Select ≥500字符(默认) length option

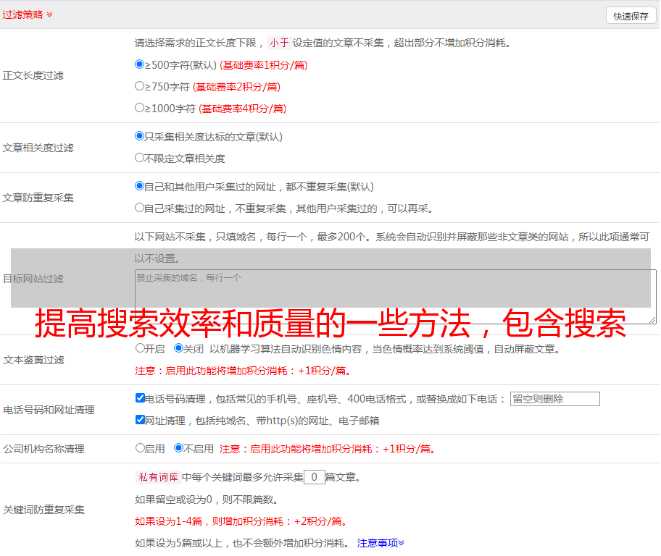(139, 64)
